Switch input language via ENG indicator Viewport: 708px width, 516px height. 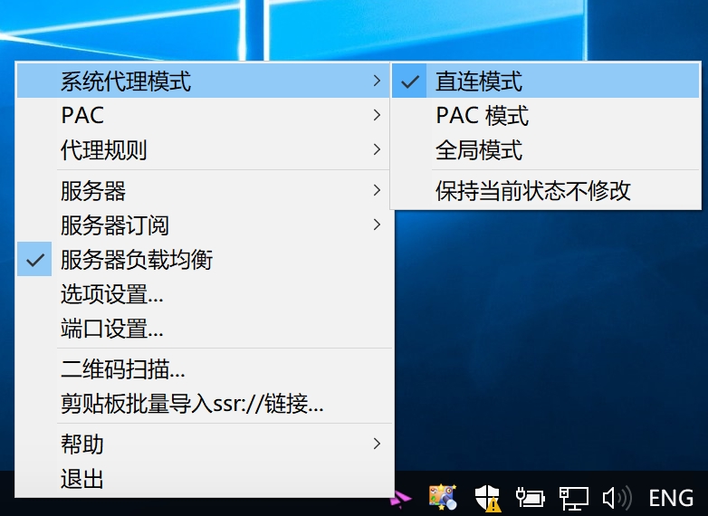click(x=671, y=497)
